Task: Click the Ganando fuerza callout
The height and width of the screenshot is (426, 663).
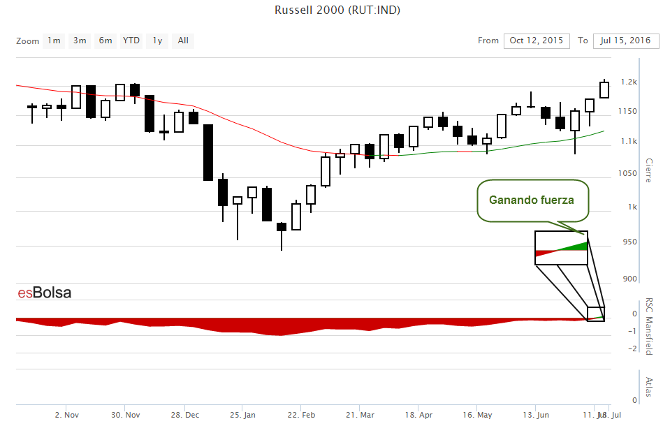Action: (532, 200)
